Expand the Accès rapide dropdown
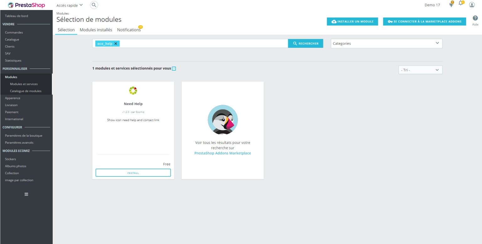The height and width of the screenshot is (244, 482). pos(70,5)
